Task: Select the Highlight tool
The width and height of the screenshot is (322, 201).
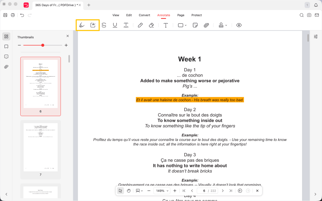Action: [81, 25]
